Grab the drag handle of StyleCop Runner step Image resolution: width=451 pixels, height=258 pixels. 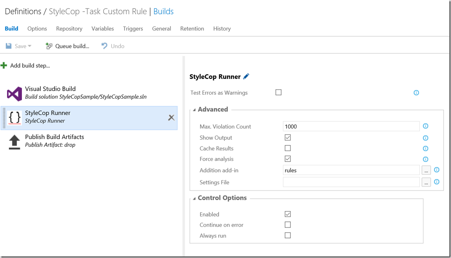pyautogui.click(x=4, y=118)
